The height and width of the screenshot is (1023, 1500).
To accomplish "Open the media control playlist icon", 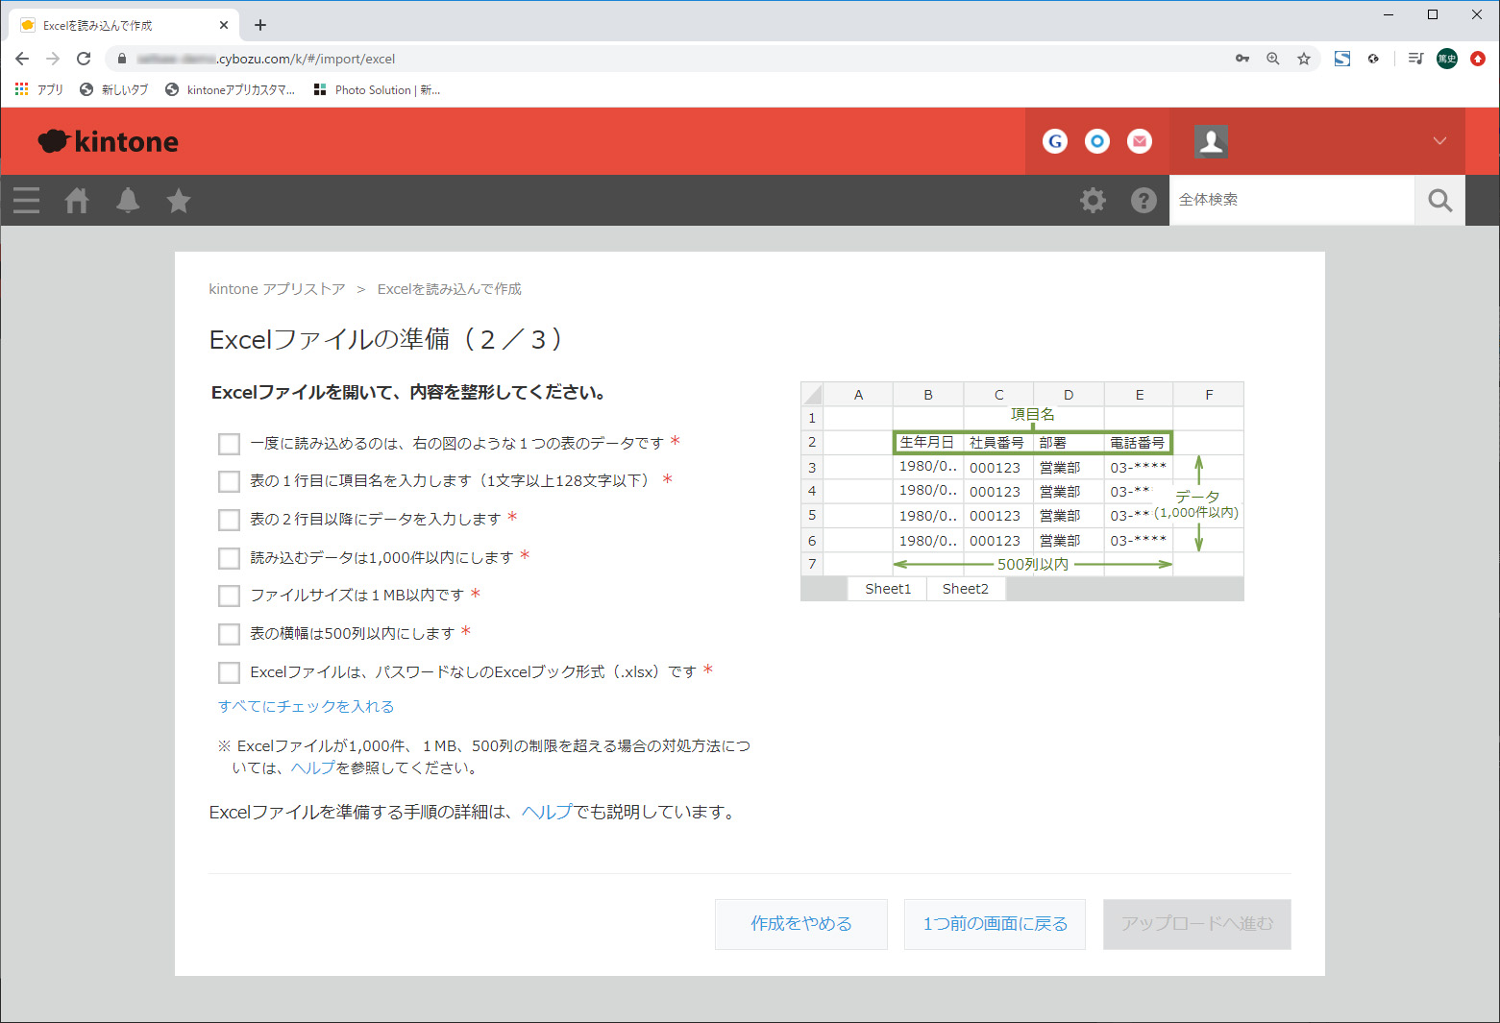I will click(x=1415, y=59).
